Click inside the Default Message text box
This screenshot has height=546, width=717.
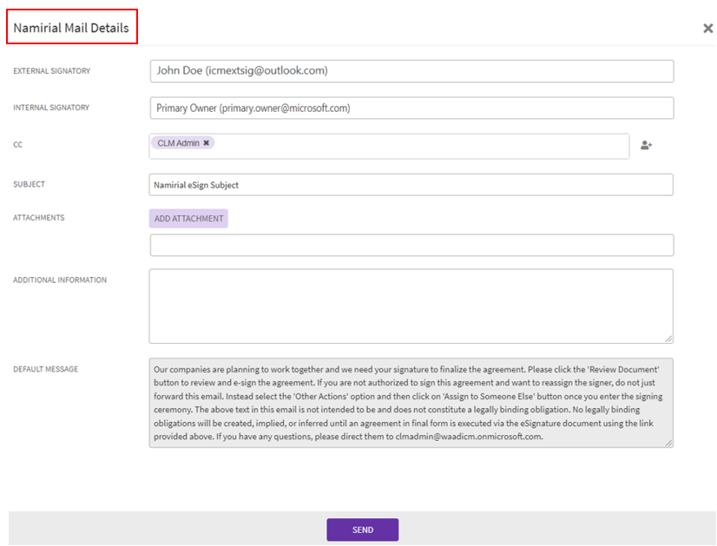click(x=410, y=403)
